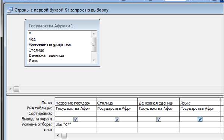Select the Код field in the table list
The height and width of the screenshot is (140, 224).
pos(32,39)
